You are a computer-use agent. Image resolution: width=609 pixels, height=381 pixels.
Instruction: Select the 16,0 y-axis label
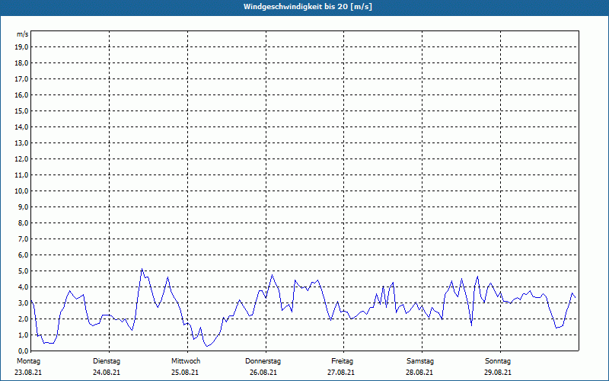point(22,94)
